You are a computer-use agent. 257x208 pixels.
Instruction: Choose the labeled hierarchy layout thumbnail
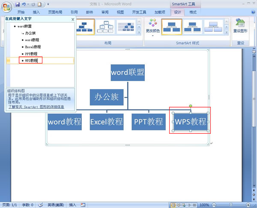(x=126, y=27)
